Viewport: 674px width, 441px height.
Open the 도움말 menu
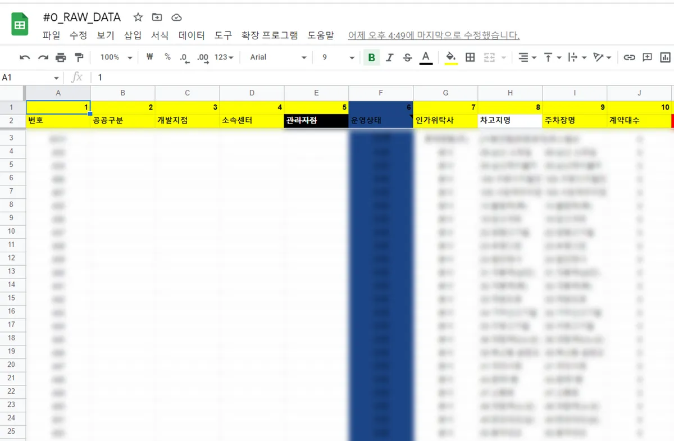(x=321, y=35)
